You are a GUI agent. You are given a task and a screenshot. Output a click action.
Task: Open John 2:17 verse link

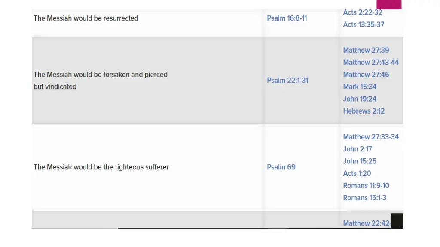pyautogui.click(x=357, y=149)
